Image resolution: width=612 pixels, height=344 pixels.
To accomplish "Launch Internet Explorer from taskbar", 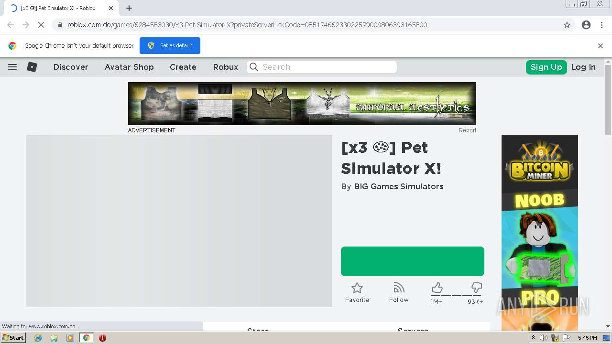I will pos(38,338).
